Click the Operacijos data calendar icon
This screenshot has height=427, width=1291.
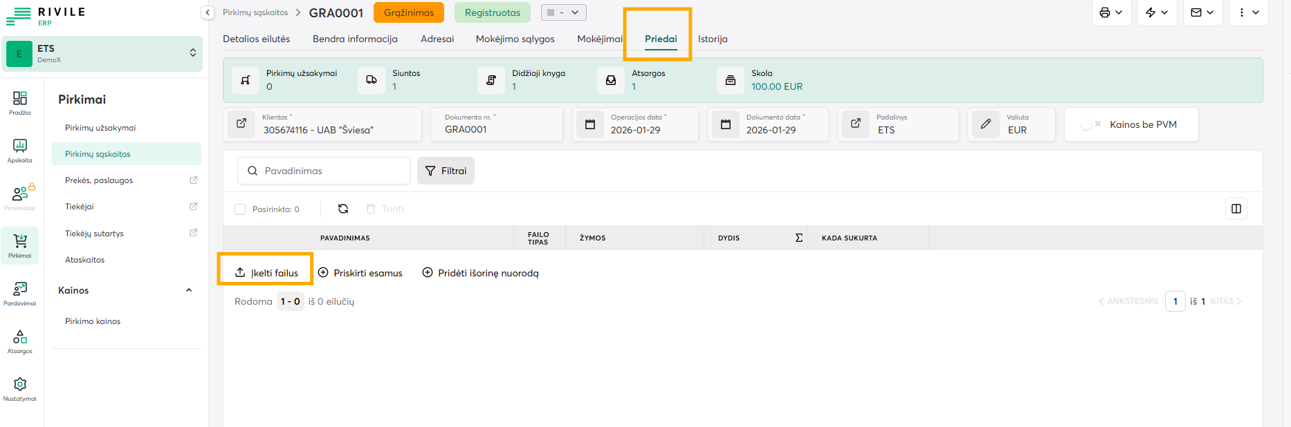(x=590, y=124)
